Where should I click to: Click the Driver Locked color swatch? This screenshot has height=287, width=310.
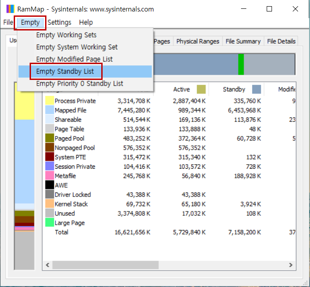[50, 194]
